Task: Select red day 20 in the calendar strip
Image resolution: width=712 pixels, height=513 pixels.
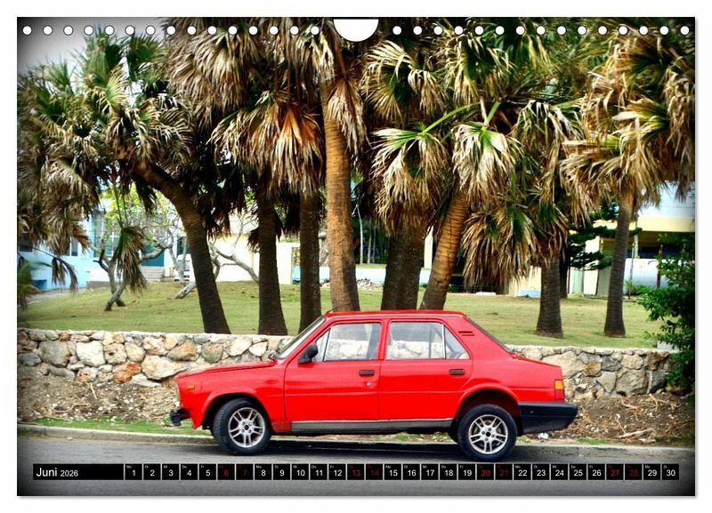Action: (485, 472)
